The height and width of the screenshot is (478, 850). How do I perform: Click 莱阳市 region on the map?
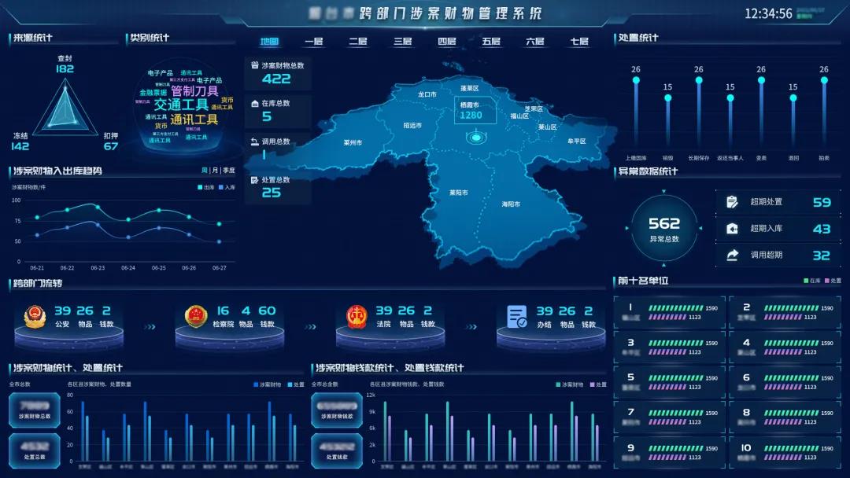(x=458, y=192)
